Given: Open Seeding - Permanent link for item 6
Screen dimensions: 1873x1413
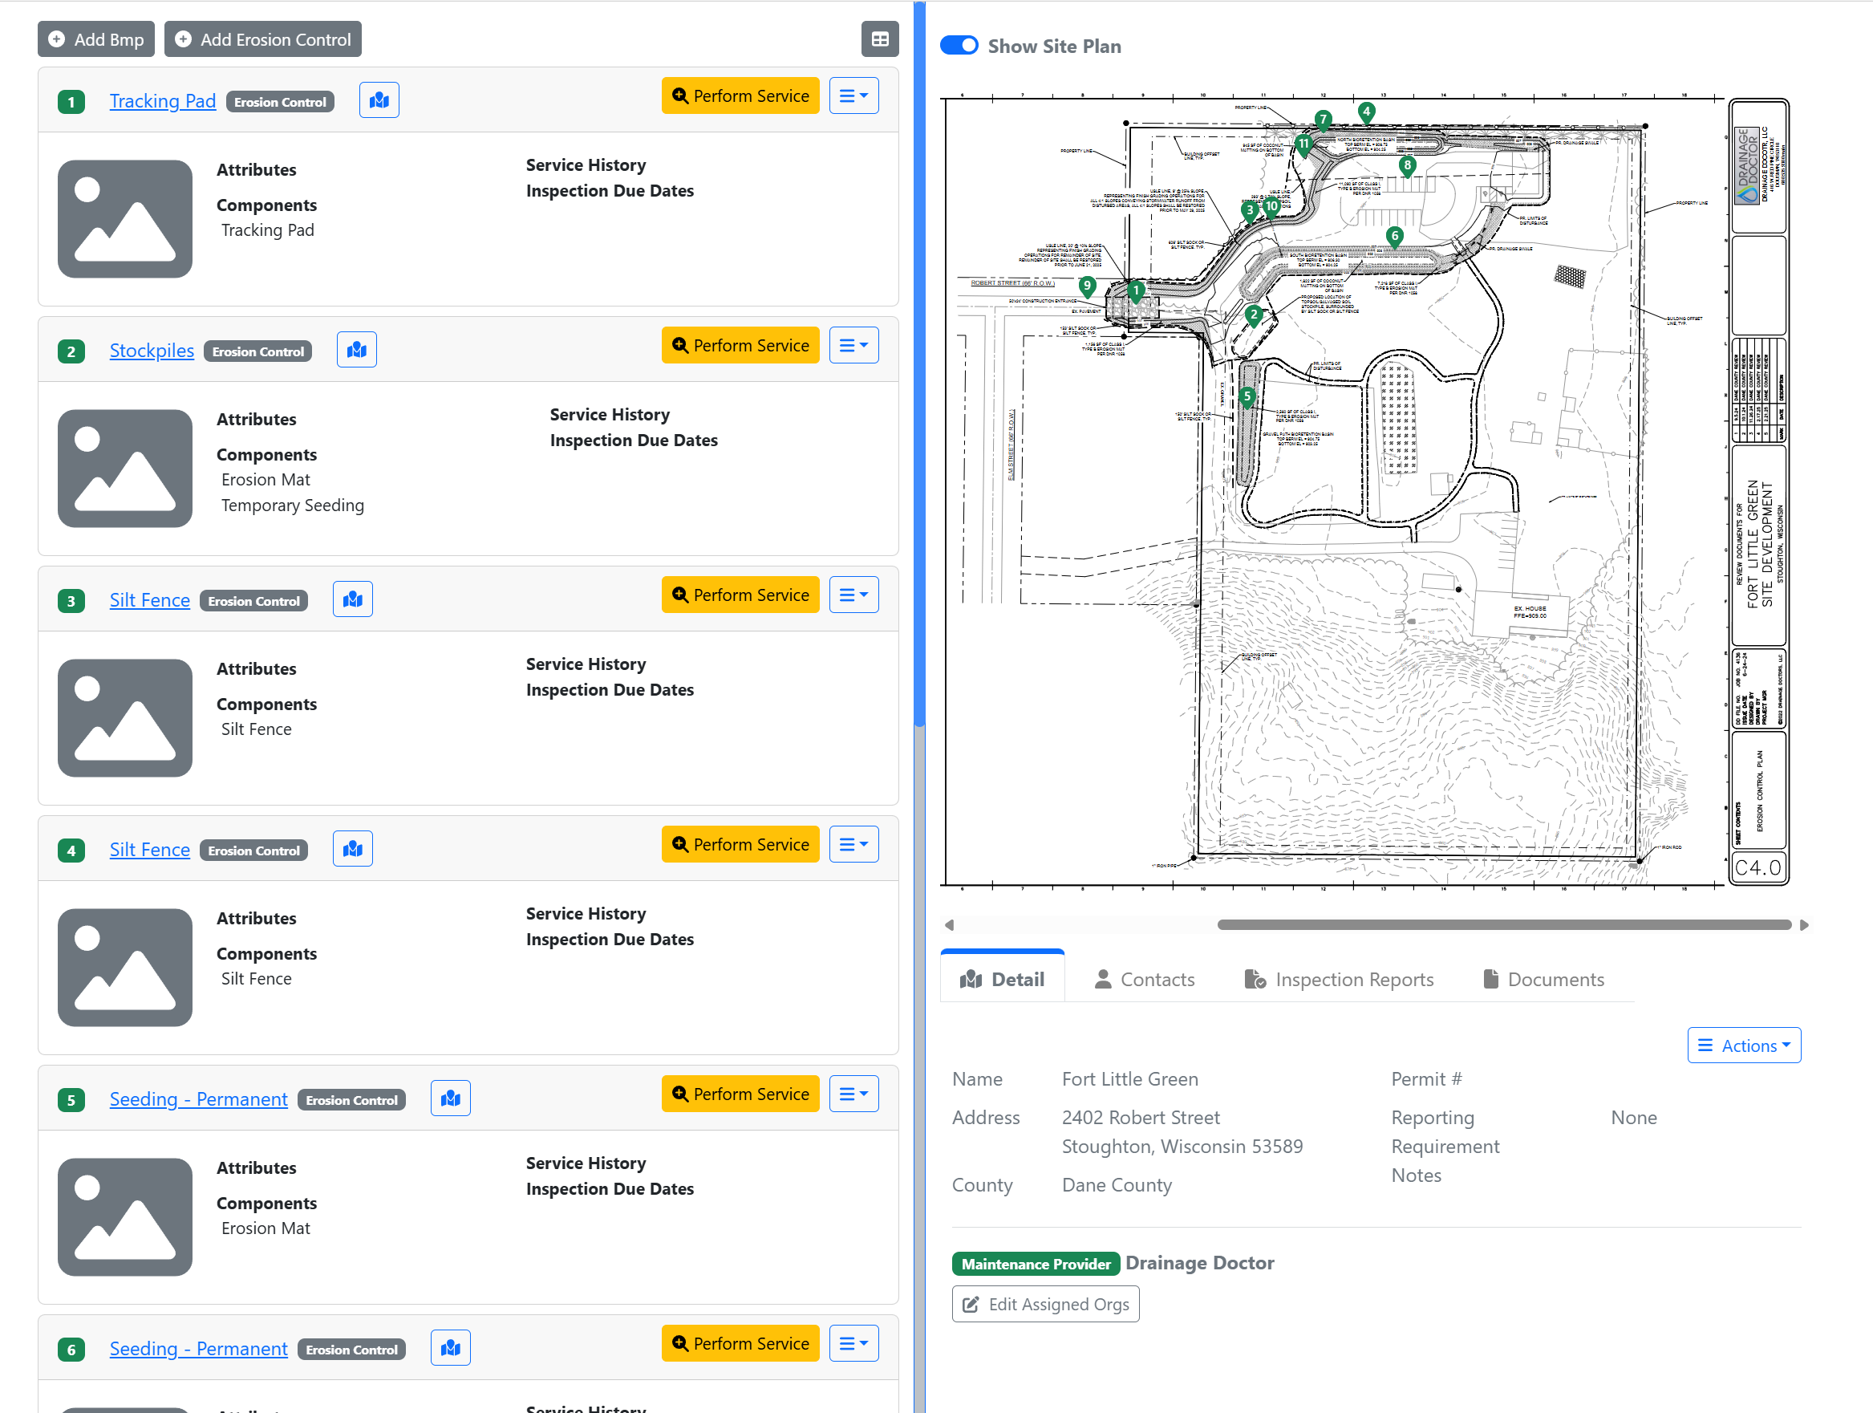Looking at the screenshot, I should (198, 1349).
